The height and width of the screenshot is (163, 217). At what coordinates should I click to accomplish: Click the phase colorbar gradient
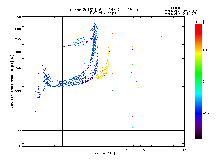(199, 81)
